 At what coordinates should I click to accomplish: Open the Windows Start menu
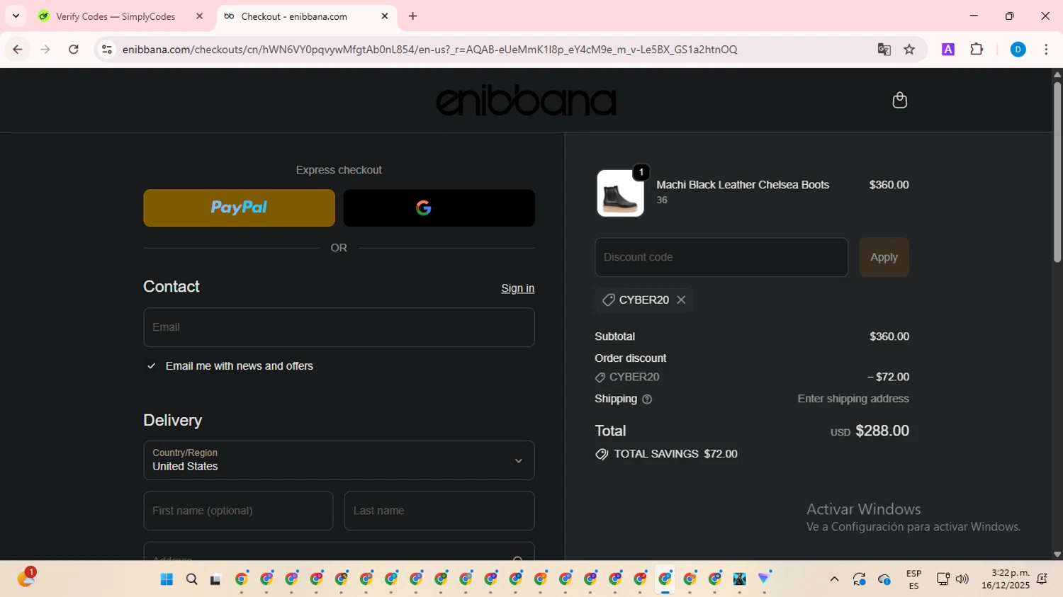[167, 579]
